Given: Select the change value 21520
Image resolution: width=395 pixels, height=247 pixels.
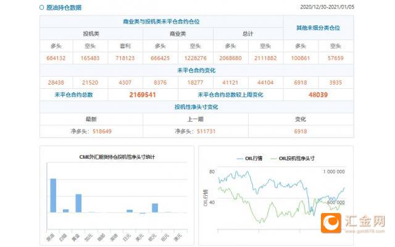Looking at the screenshot, I should pos(90,83).
